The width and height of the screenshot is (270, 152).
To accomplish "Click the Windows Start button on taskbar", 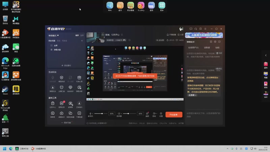I will click(5, 149).
